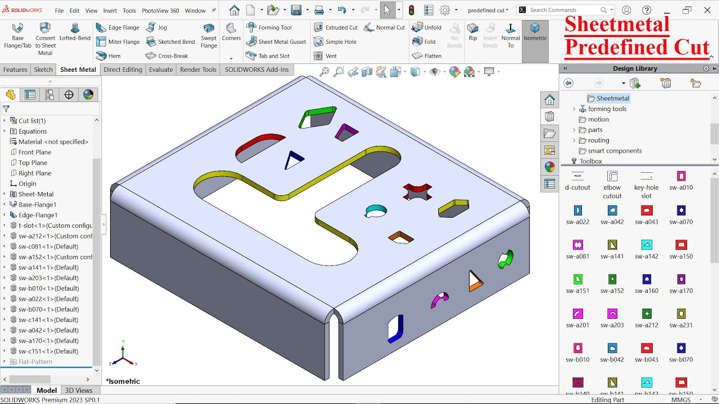Open the Options gear icon
This screenshot has height=404, width=719.
(445, 10)
